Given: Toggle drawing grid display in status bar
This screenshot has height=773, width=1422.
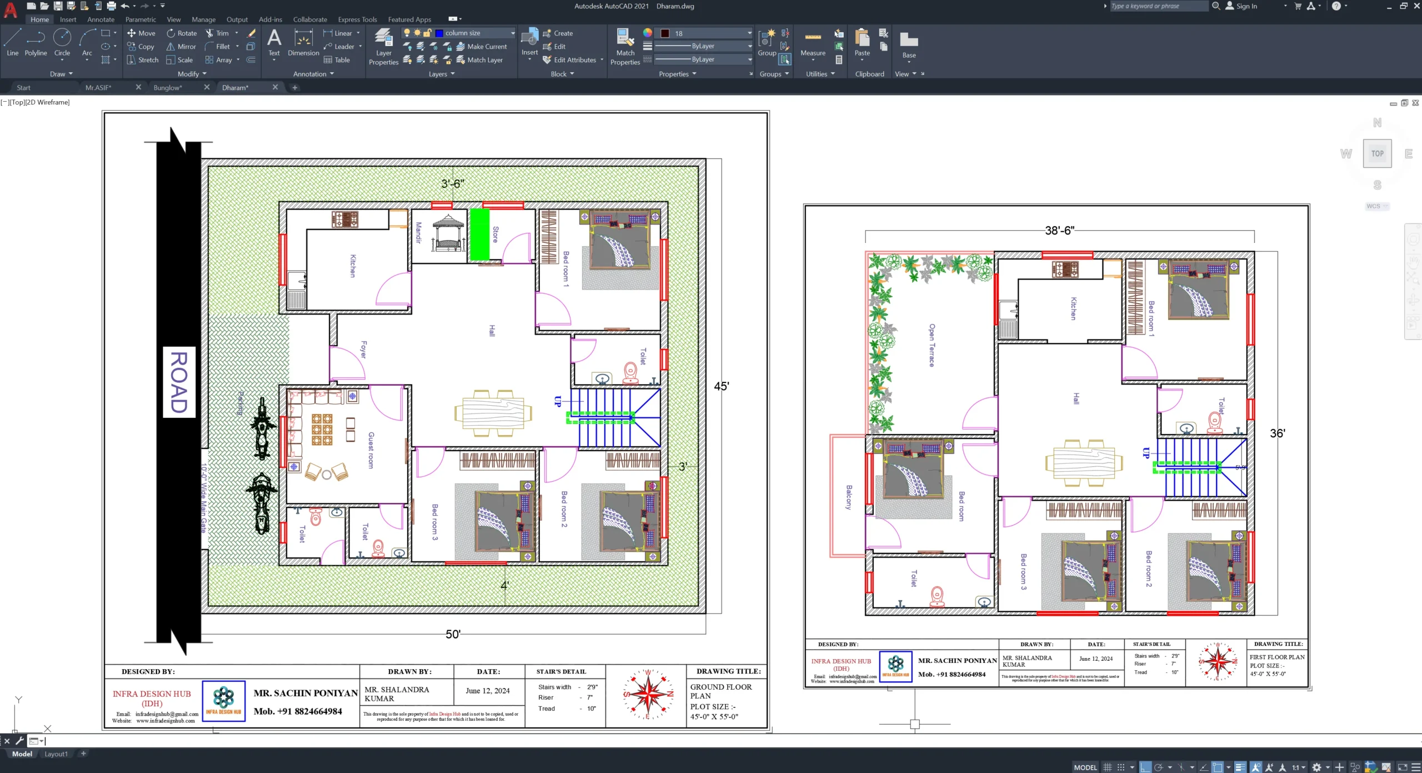Looking at the screenshot, I should 1107,767.
